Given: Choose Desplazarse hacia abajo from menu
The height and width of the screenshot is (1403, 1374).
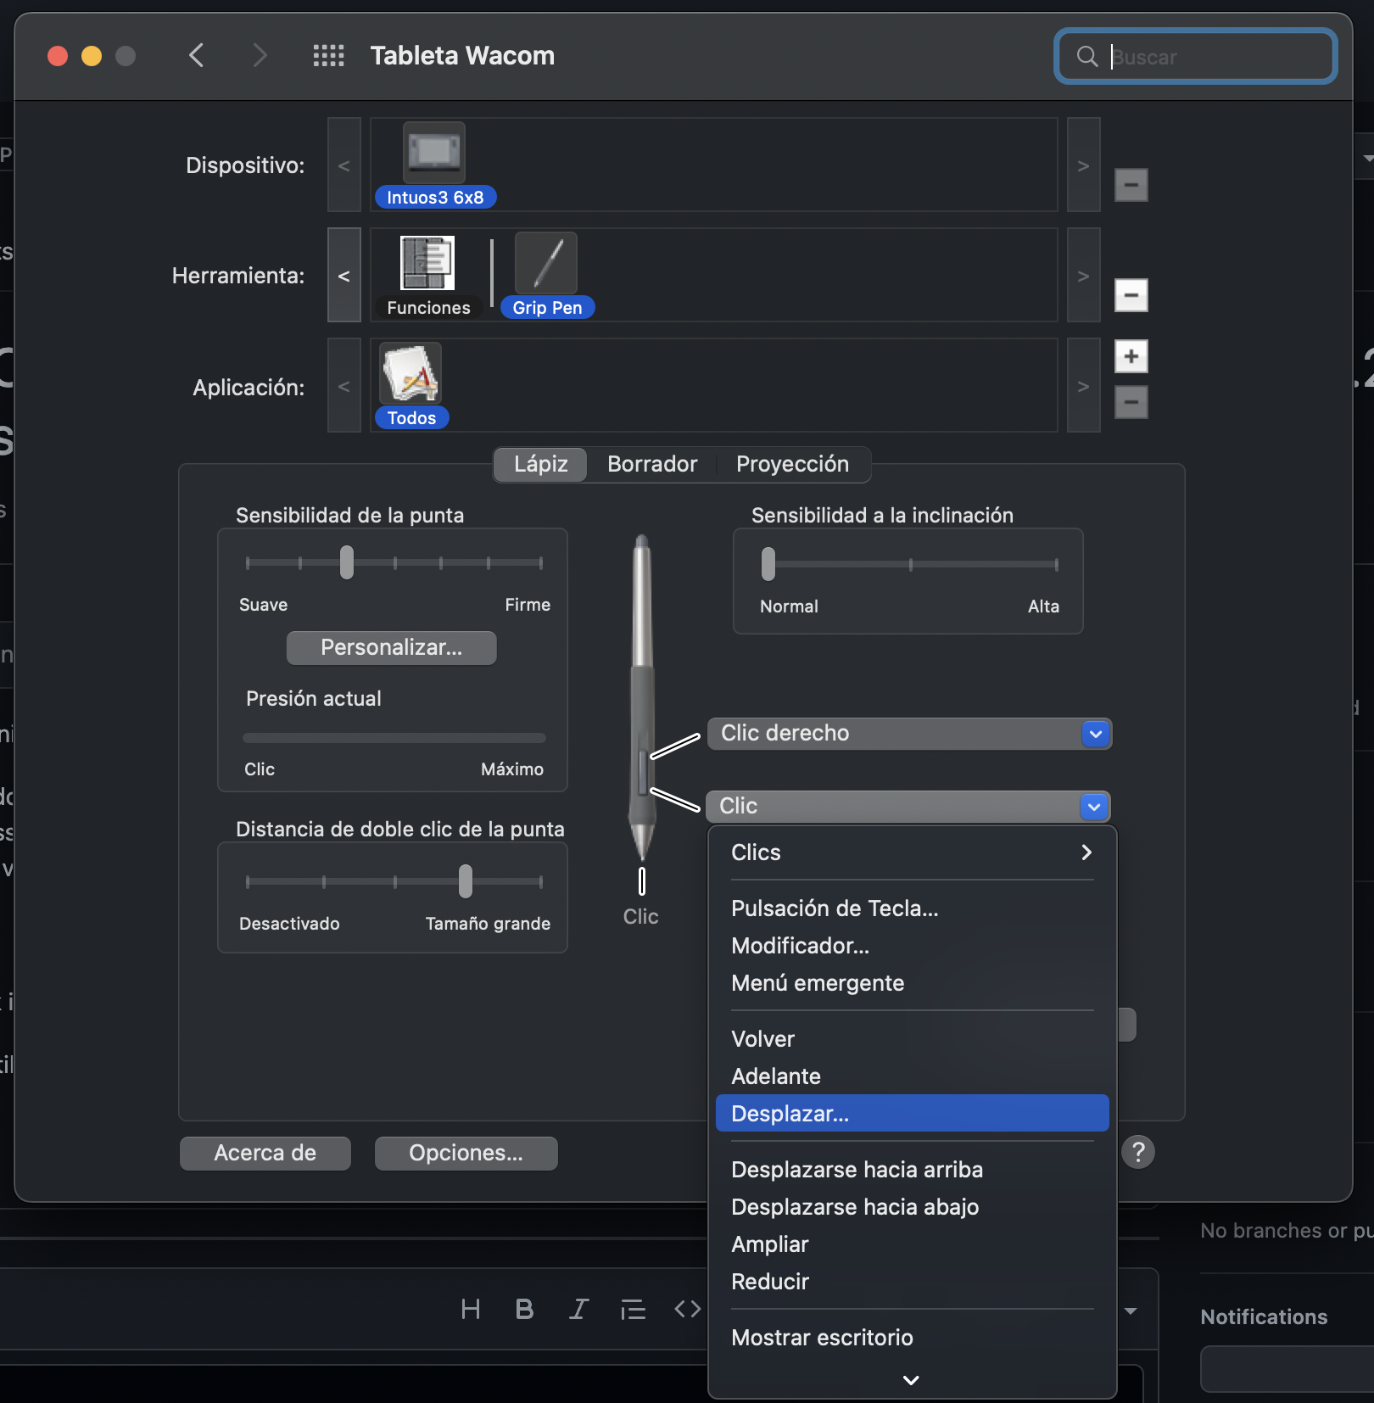Looking at the screenshot, I should (912, 1207).
